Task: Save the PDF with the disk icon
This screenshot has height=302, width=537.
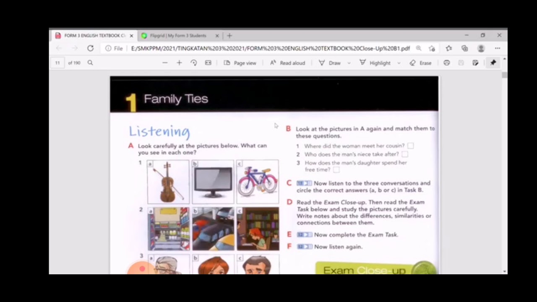Action: click(x=461, y=62)
